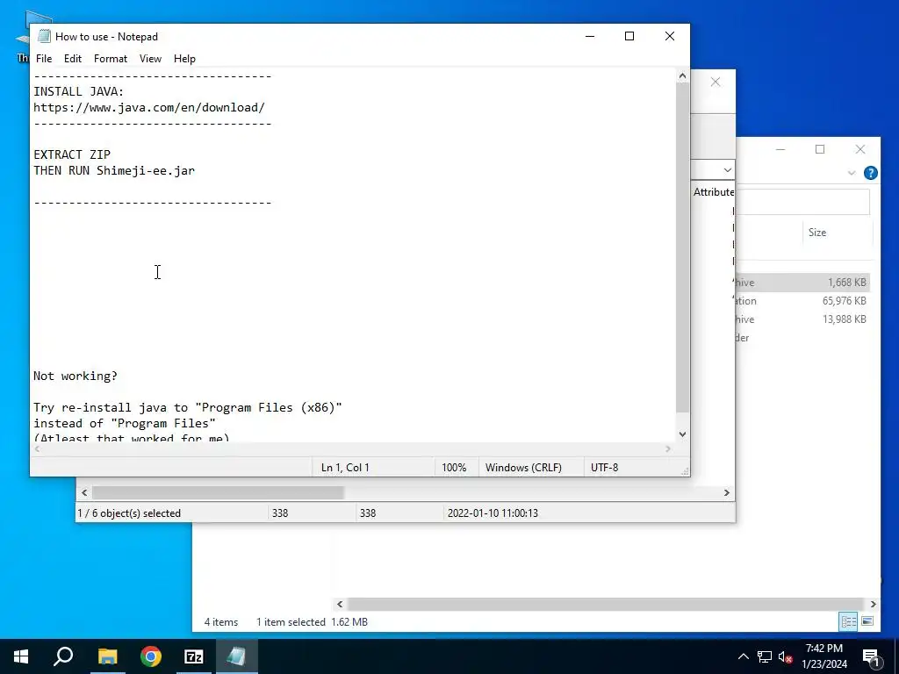Click the File Explorer search box
This screenshot has width=899, height=674.
tap(802, 202)
